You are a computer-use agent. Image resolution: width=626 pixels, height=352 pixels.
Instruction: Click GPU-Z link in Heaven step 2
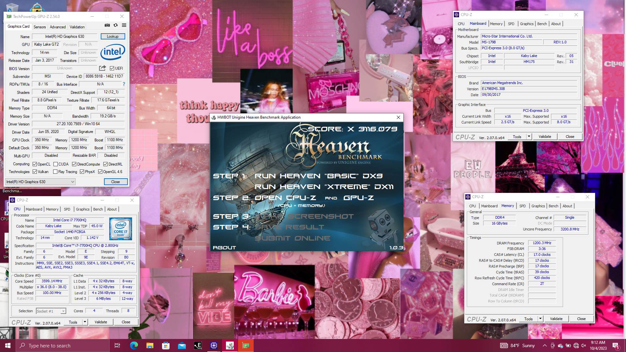tap(358, 198)
